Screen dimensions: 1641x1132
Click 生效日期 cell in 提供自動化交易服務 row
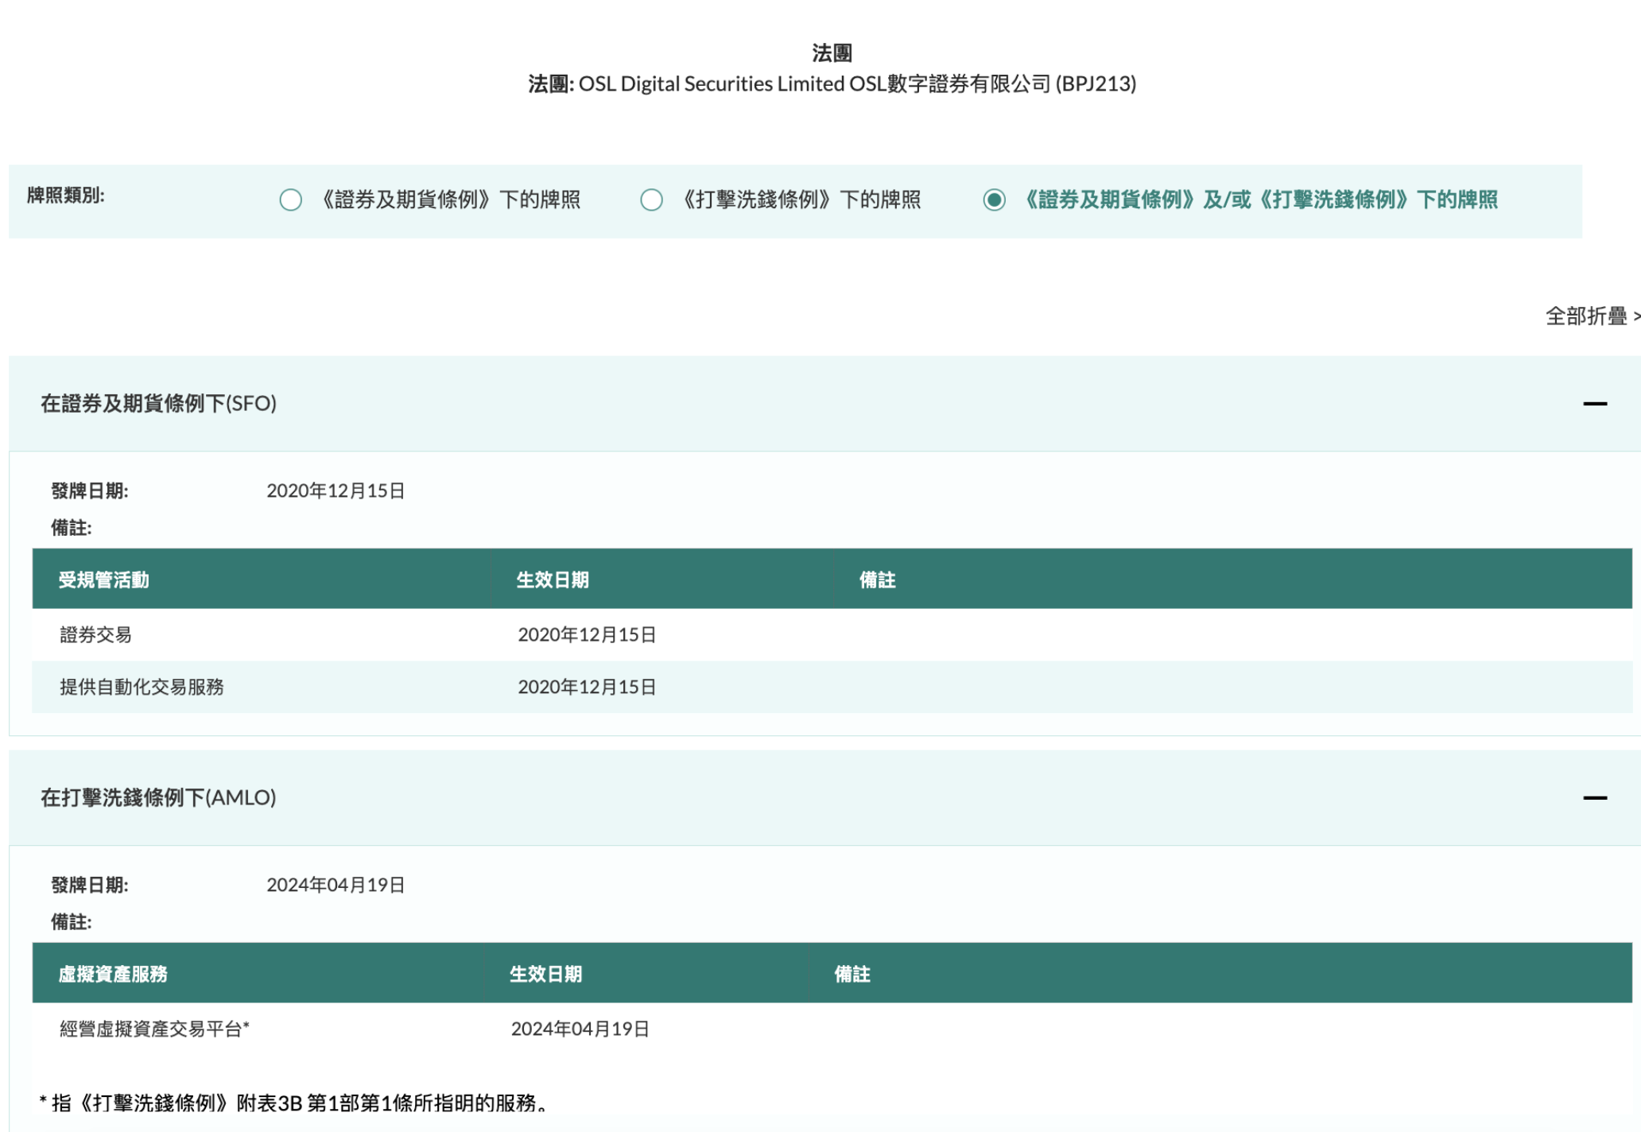pos(587,687)
